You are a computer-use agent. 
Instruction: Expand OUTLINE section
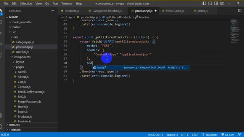(14, 125)
